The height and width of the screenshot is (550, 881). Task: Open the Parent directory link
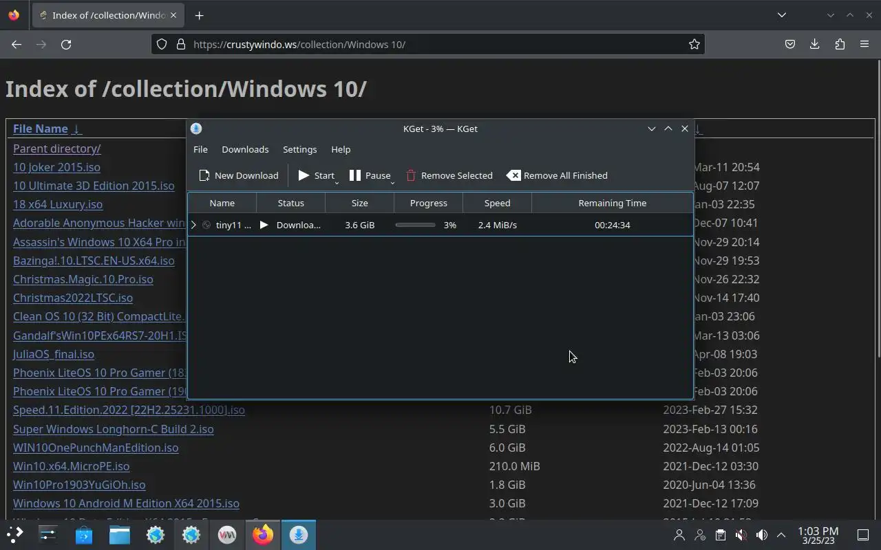click(x=56, y=148)
